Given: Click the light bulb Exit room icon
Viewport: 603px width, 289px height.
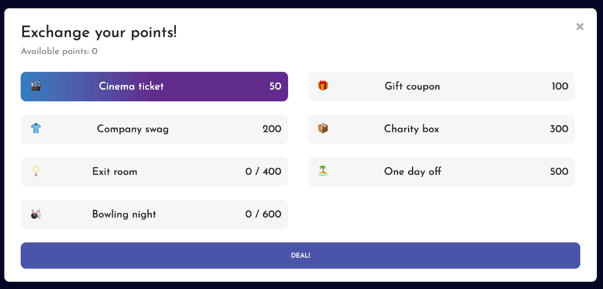Looking at the screenshot, I should click(36, 171).
